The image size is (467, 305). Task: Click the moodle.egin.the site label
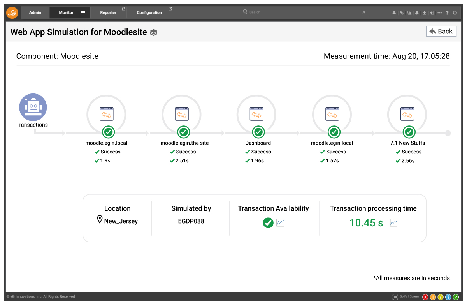184,143
